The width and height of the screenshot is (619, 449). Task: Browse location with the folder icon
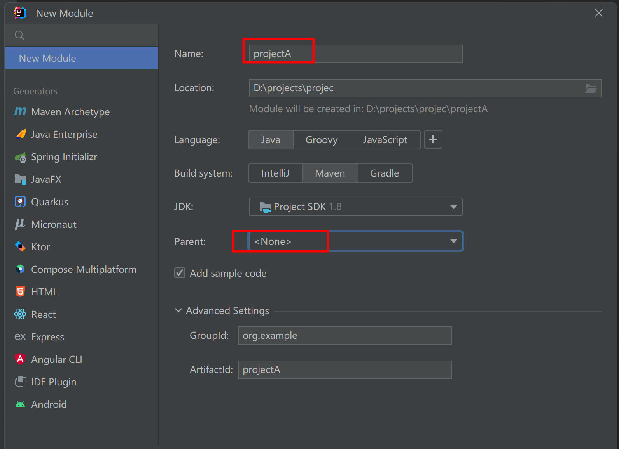(x=591, y=88)
